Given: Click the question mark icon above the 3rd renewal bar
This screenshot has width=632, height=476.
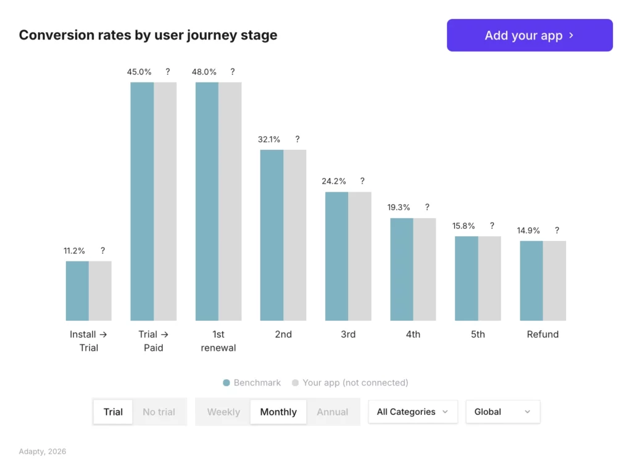Looking at the screenshot, I should (362, 181).
